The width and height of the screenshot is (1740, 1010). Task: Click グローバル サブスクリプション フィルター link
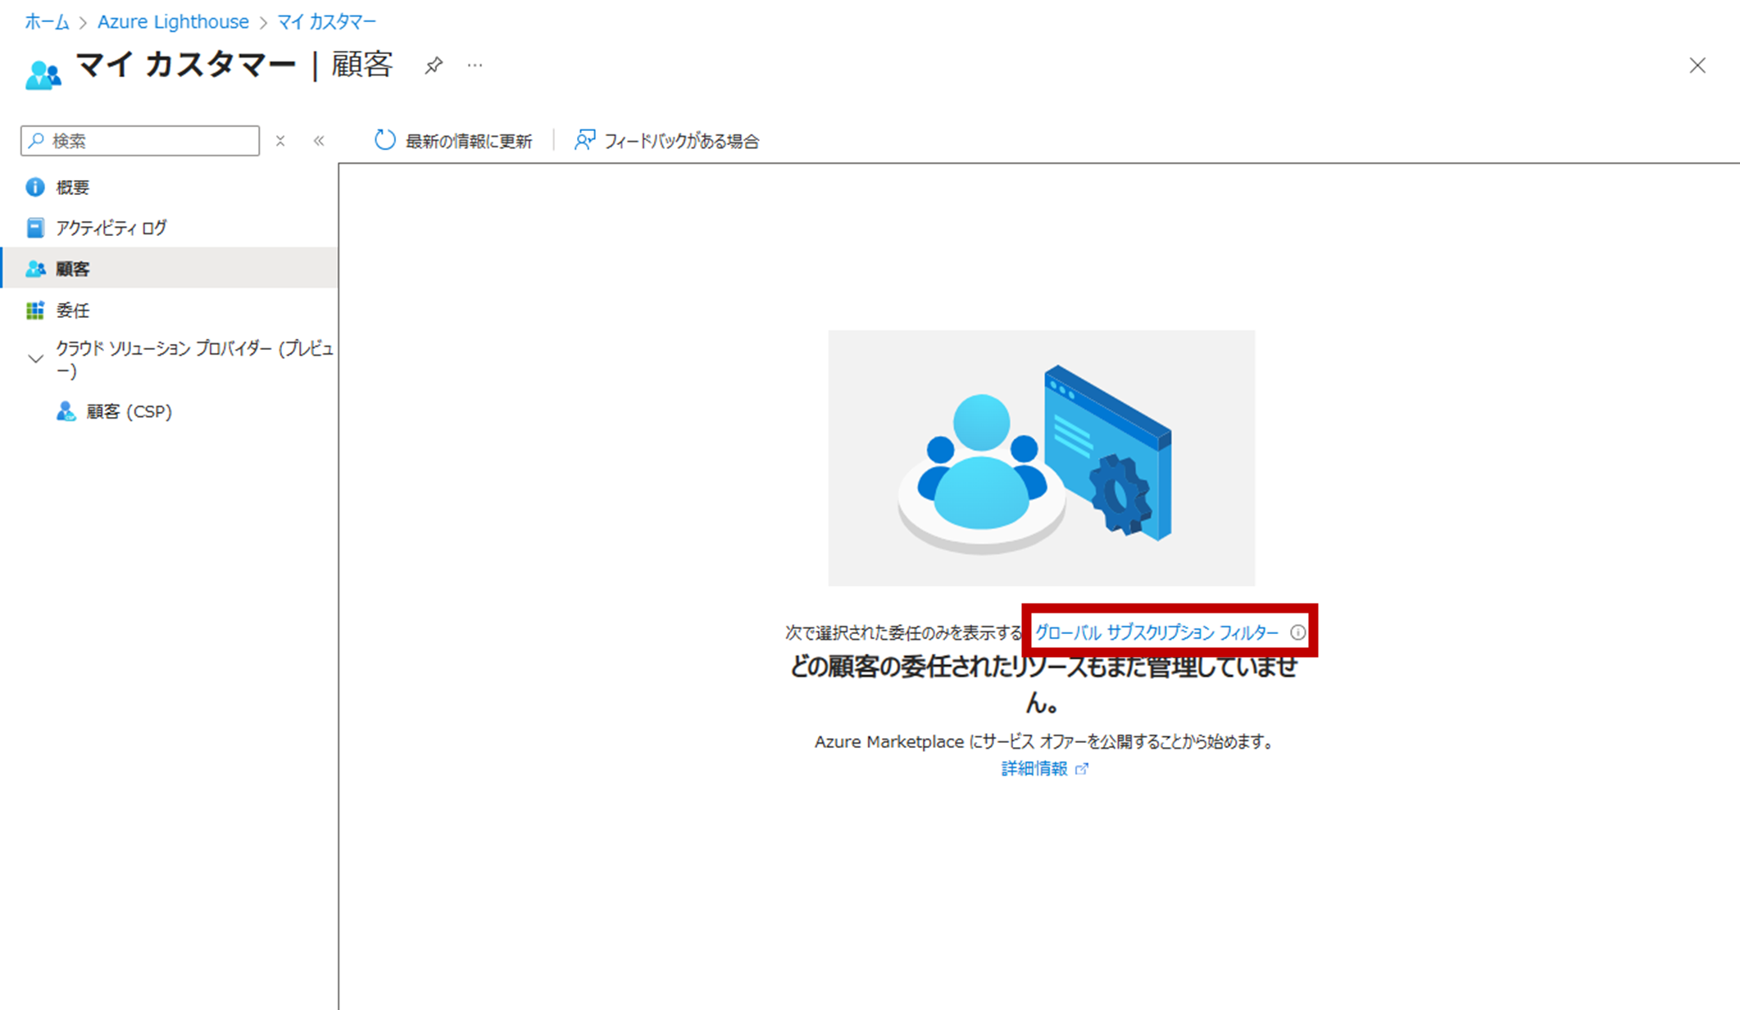[x=1156, y=632]
